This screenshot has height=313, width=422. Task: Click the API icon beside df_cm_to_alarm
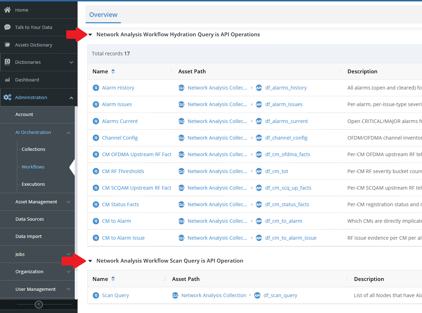click(259, 221)
